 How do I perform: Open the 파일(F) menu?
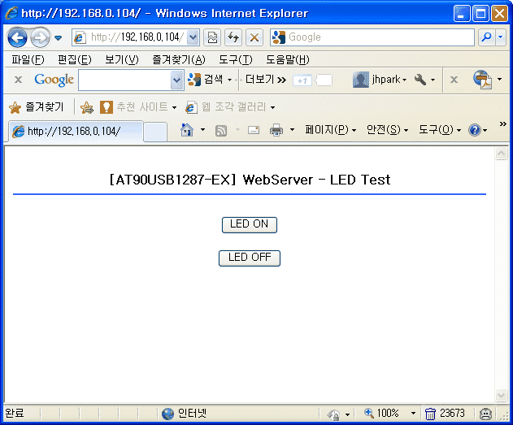tap(28, 60)
